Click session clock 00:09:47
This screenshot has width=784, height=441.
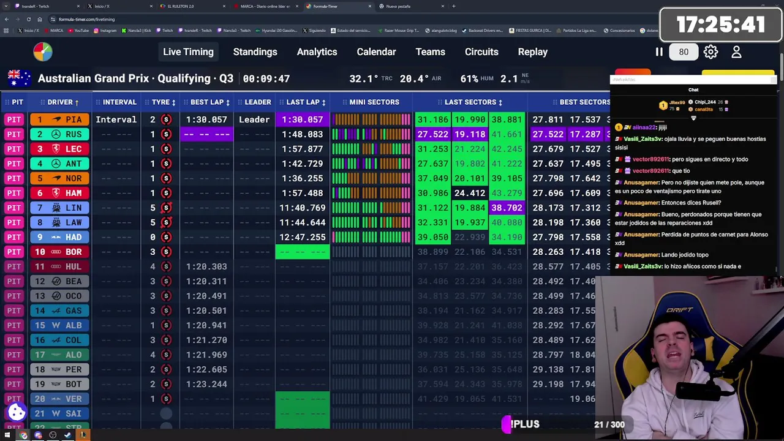(x=266, y=78)
